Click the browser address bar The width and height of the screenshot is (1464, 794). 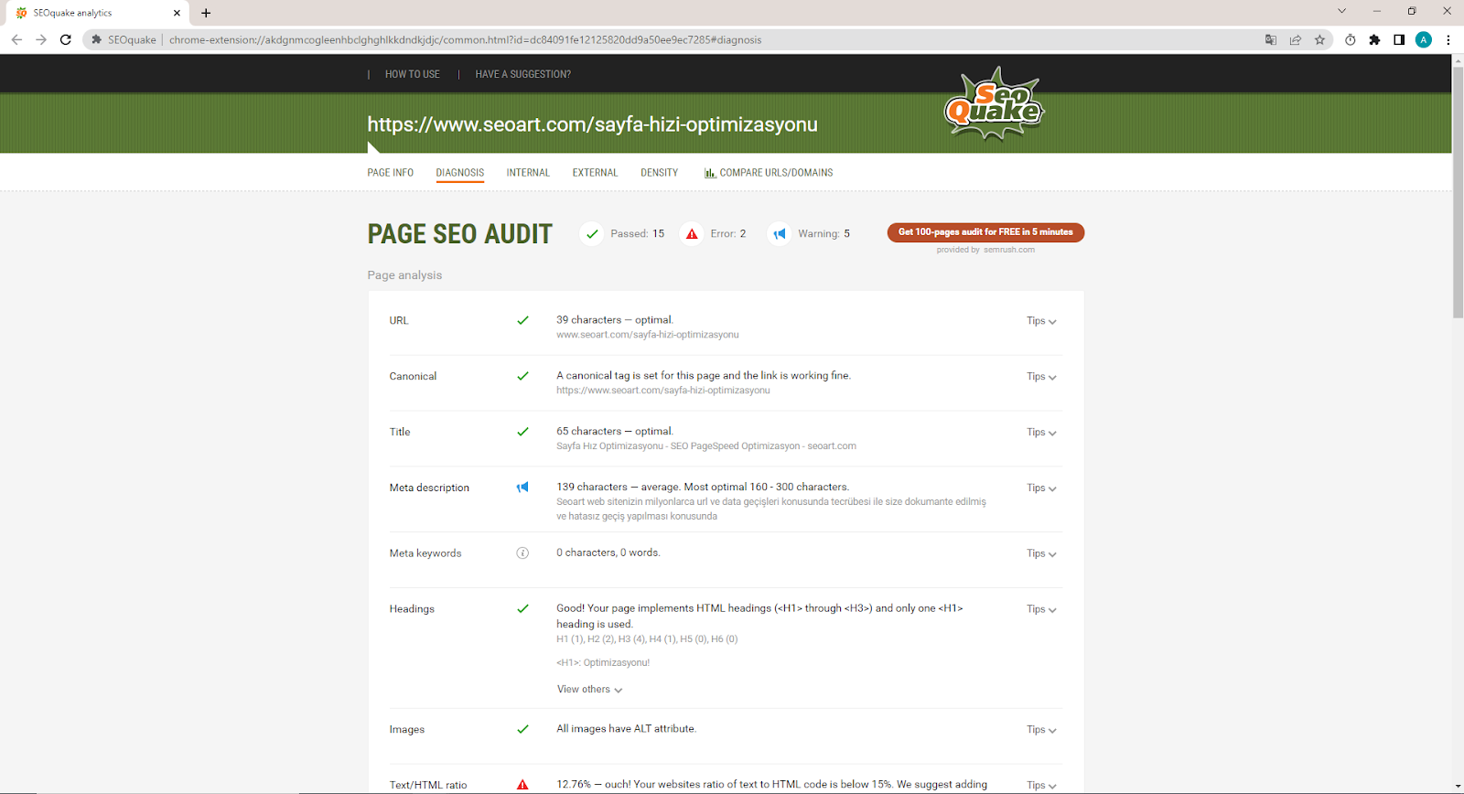click(640, 40)
